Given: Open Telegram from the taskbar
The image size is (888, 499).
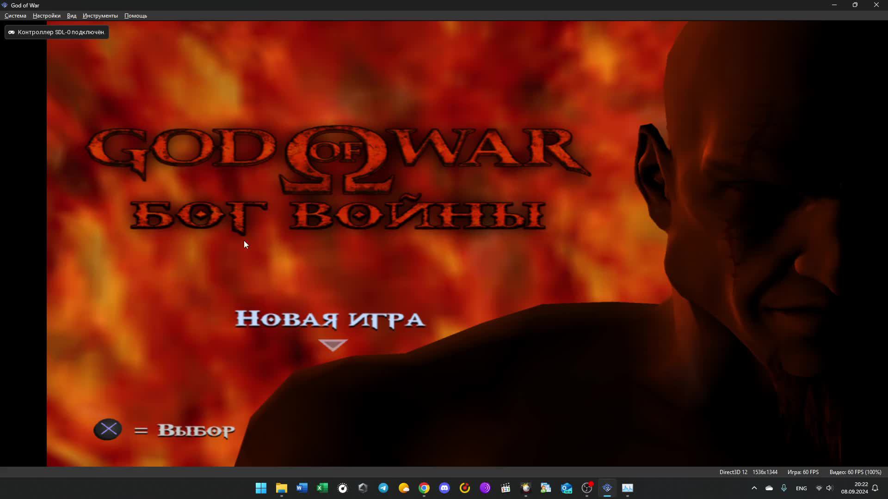Looking at the screenshot, I should tap(383, 488).
